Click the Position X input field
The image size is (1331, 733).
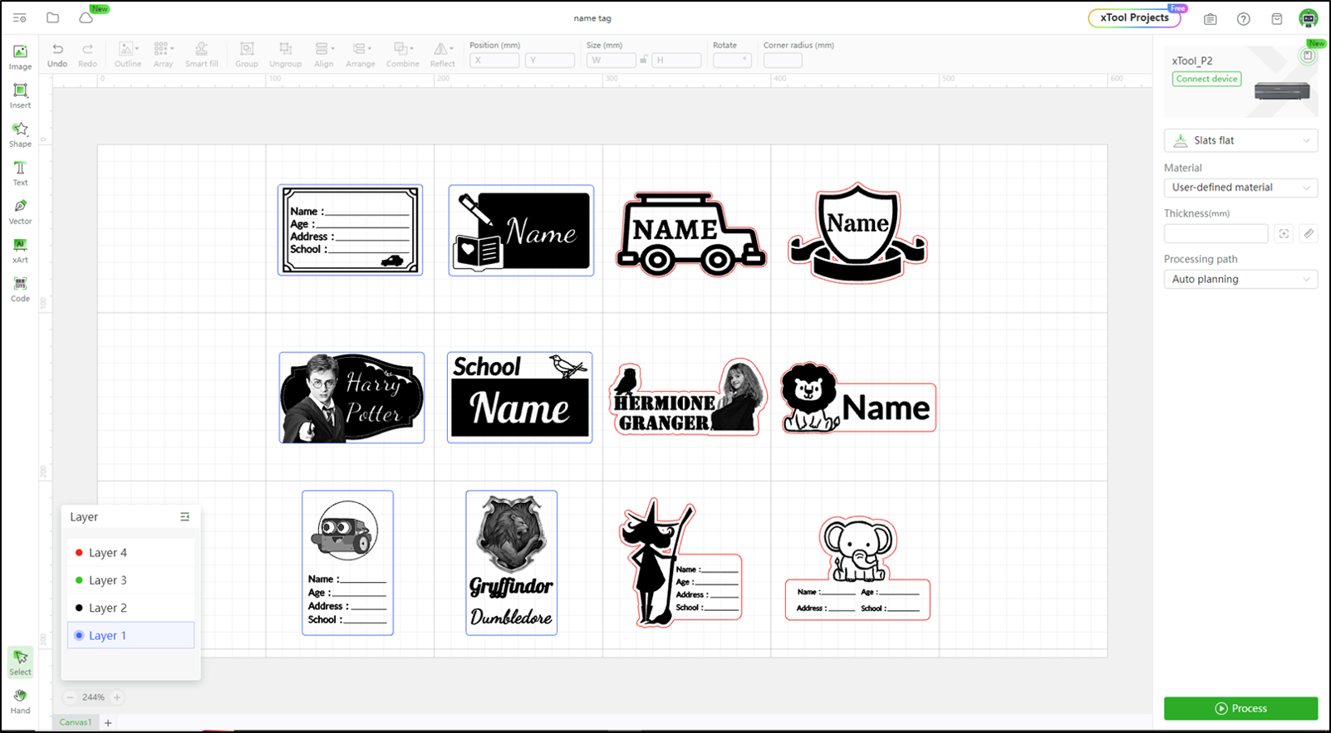[494, 60]
